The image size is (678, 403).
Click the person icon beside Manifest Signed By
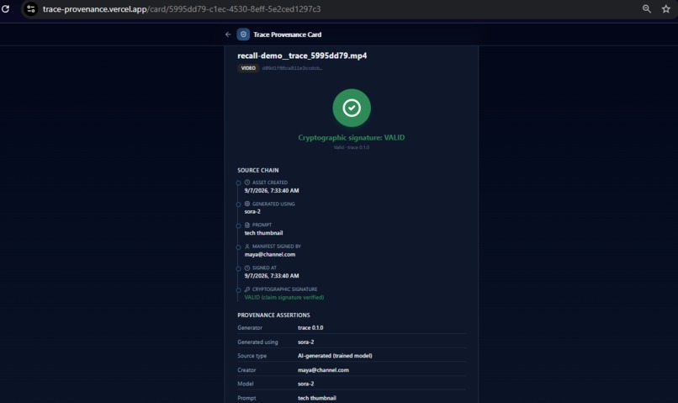[x=247, y=247]
